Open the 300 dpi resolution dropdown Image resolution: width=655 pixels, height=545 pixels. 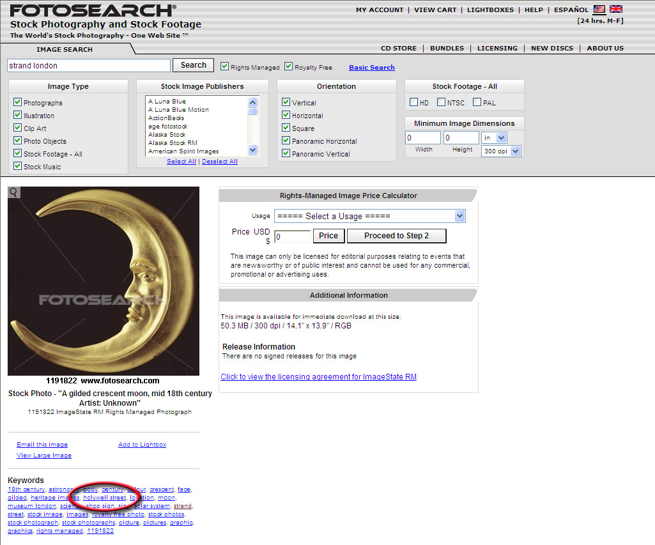(x=501, y=151)
